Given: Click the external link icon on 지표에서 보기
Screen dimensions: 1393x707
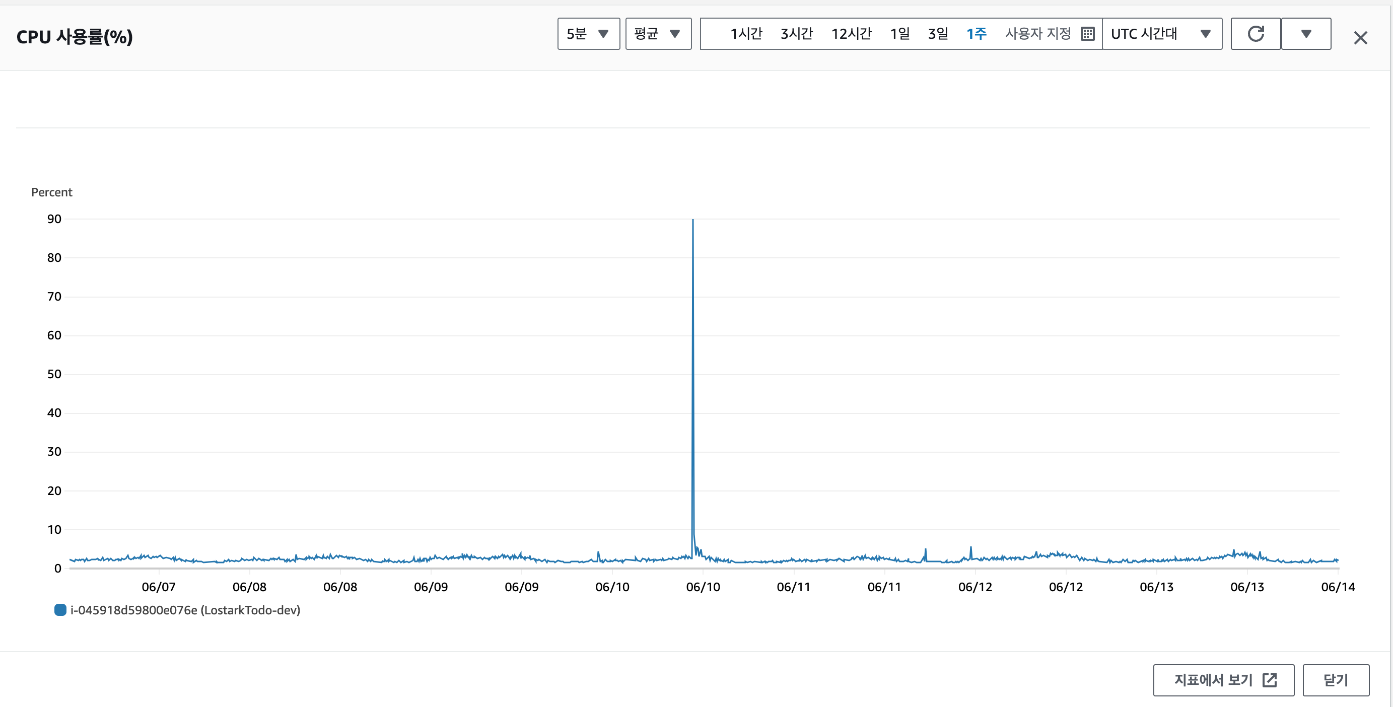Looking at the screenshot, I should (1269, 680).
